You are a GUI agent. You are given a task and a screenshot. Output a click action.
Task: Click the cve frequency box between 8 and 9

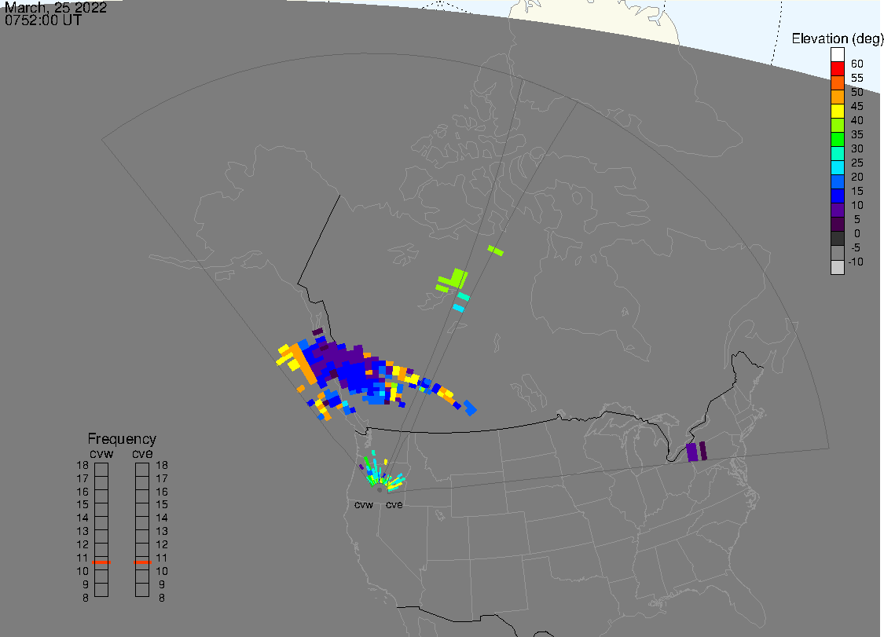(x=142, y=590)
